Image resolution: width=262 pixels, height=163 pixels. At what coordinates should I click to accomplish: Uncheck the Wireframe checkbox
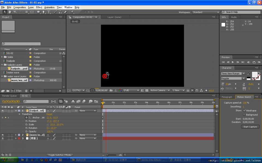[244, 111]
